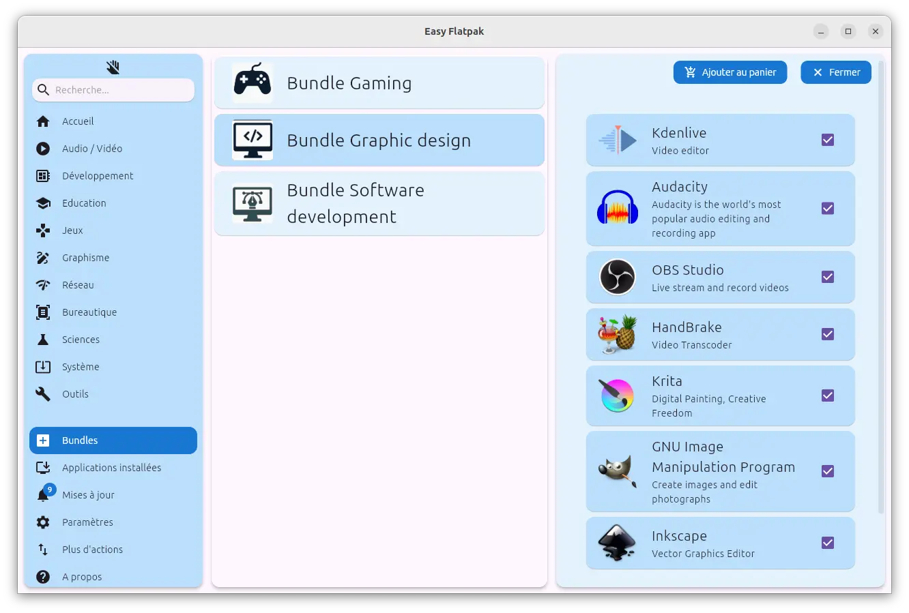Open the Accueil section
This screenshot has height=613, width=909.
tap(113, 121)
